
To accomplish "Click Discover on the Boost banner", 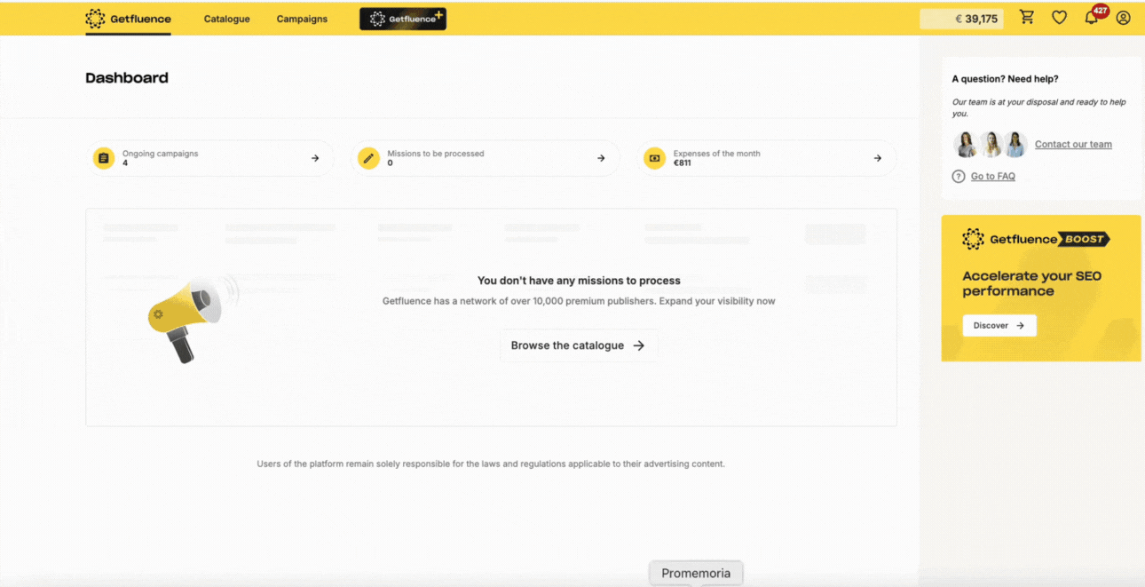I will (999, 326).
